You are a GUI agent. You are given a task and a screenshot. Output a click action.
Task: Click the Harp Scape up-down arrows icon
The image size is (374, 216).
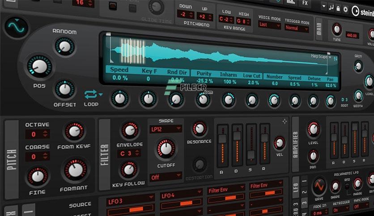pos(336,58)
